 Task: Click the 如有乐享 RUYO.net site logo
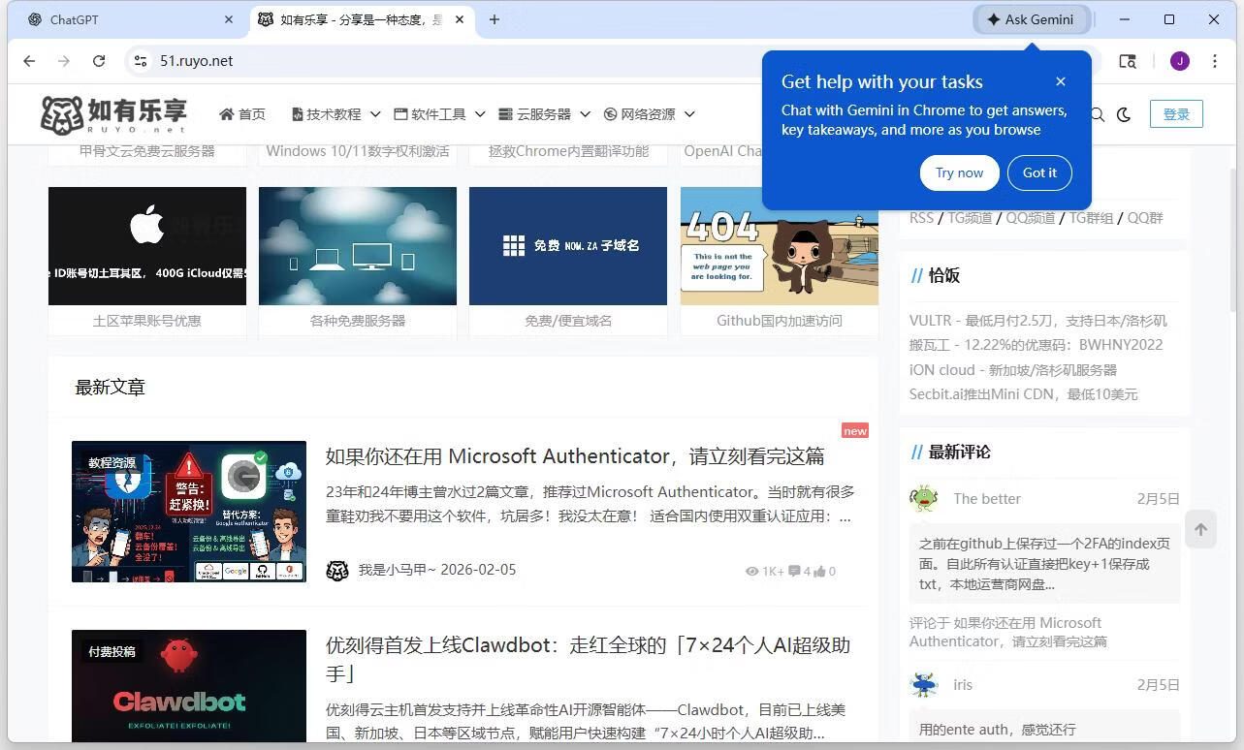pos(113,114)
